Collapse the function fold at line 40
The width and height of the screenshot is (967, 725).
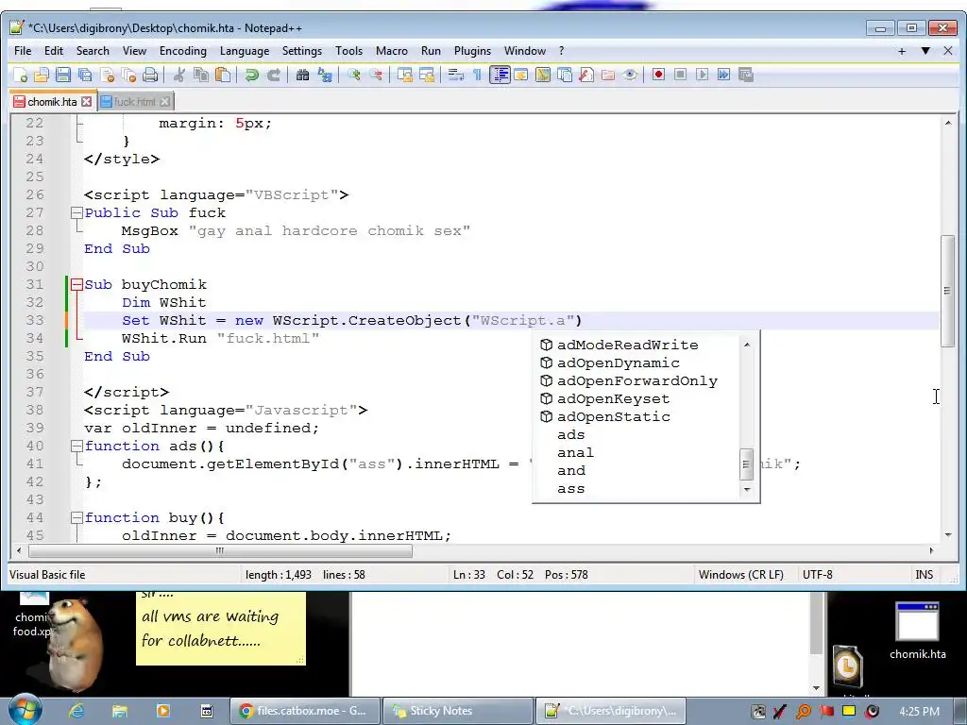point(76,447)
